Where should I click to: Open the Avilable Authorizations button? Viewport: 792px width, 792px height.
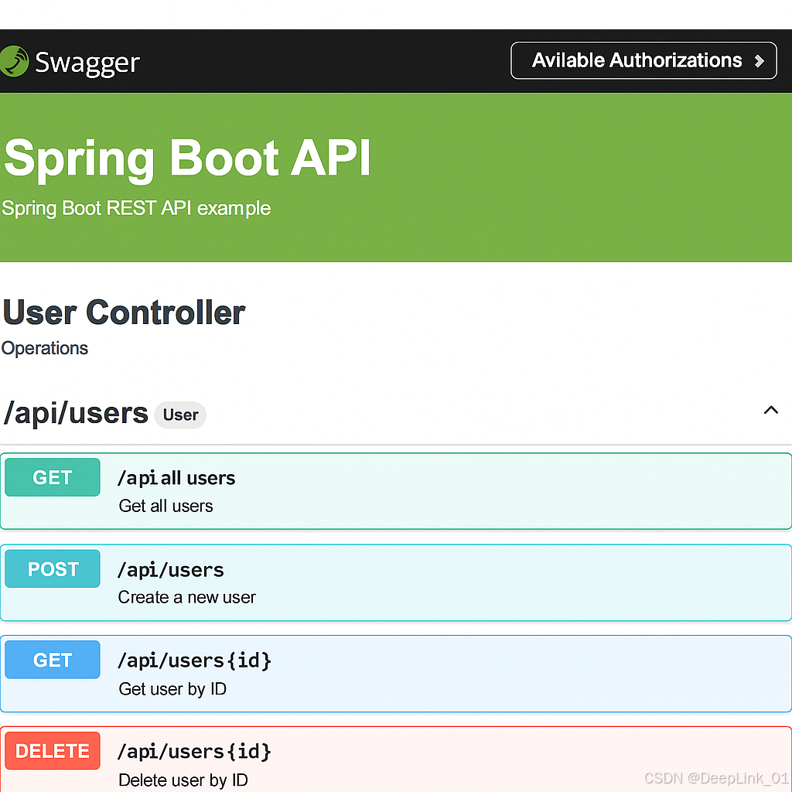coord(643,60)
